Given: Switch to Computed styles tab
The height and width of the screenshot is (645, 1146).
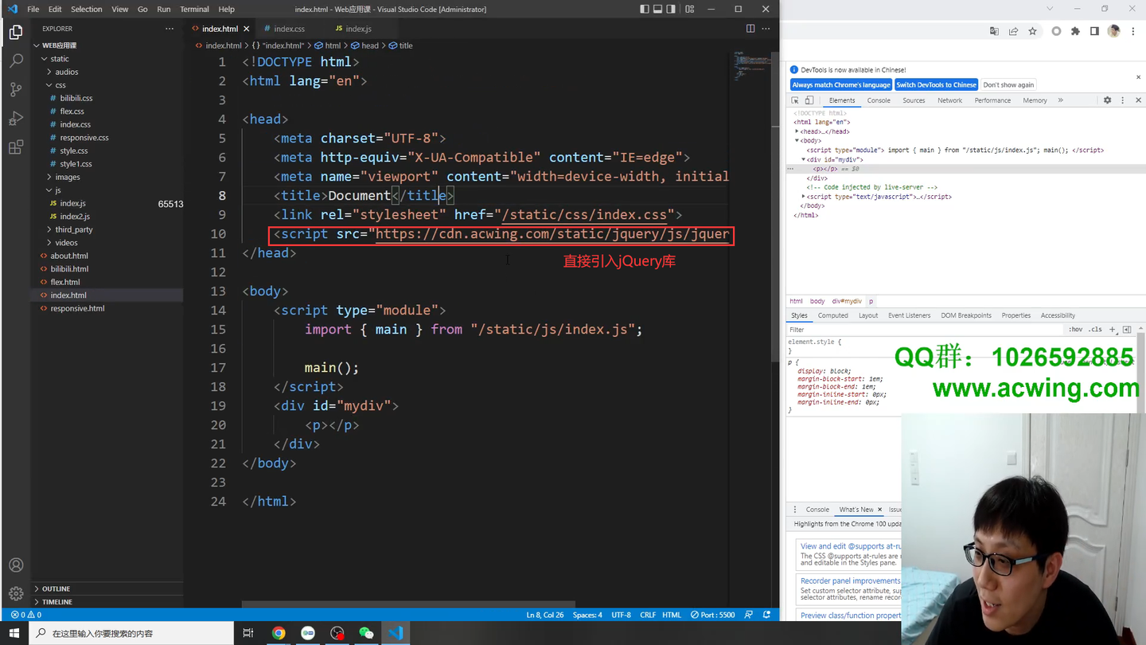Looking at the screenshot, I should click(x=832, y=315).
